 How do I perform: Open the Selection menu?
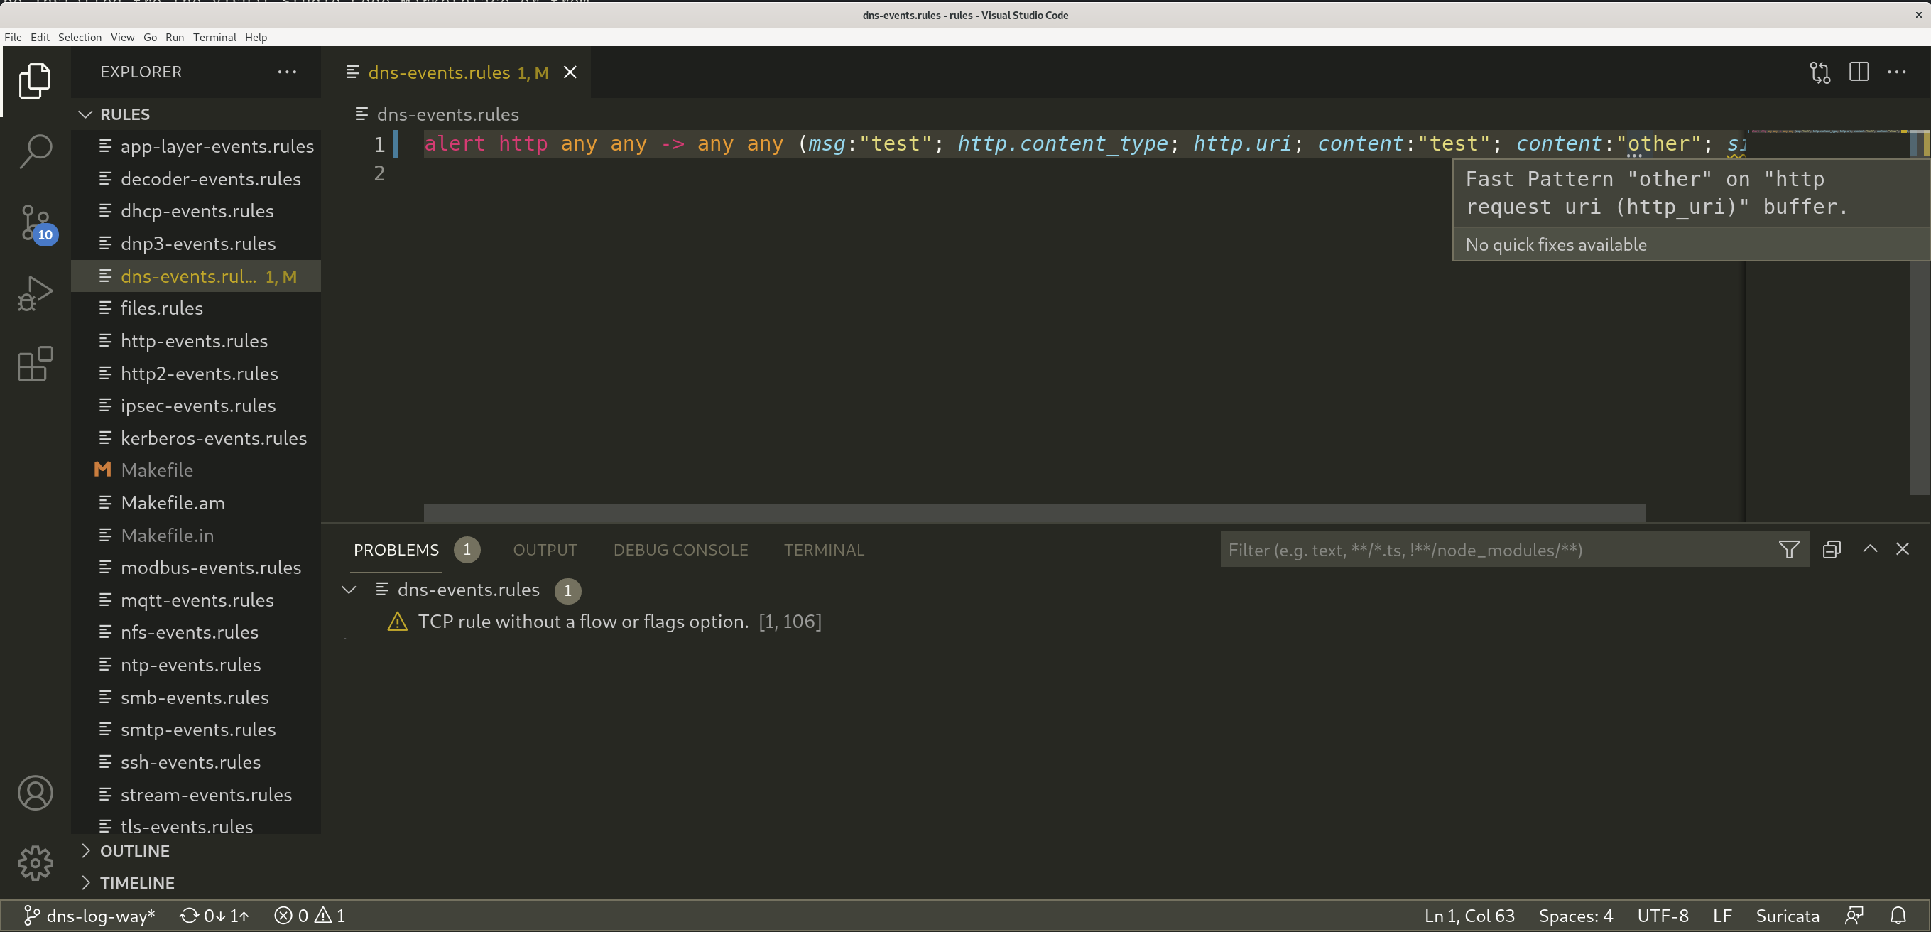[x=80, y=37]
